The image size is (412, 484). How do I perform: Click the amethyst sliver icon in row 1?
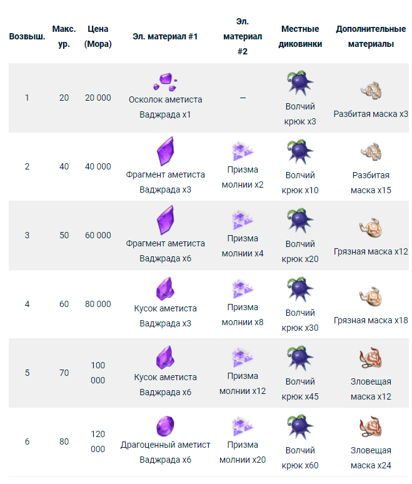(165, 83)
